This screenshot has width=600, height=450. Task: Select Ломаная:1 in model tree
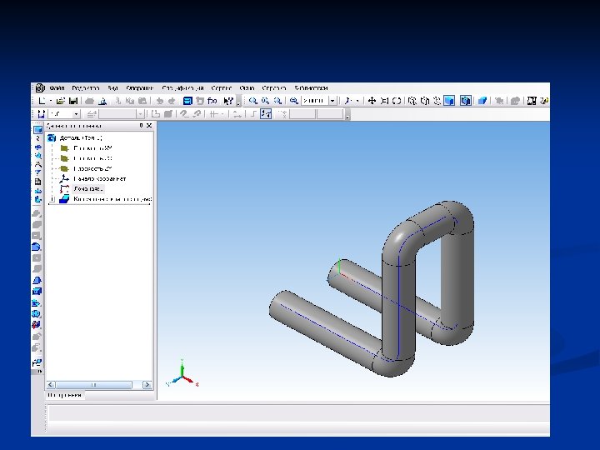click(88, 188)
